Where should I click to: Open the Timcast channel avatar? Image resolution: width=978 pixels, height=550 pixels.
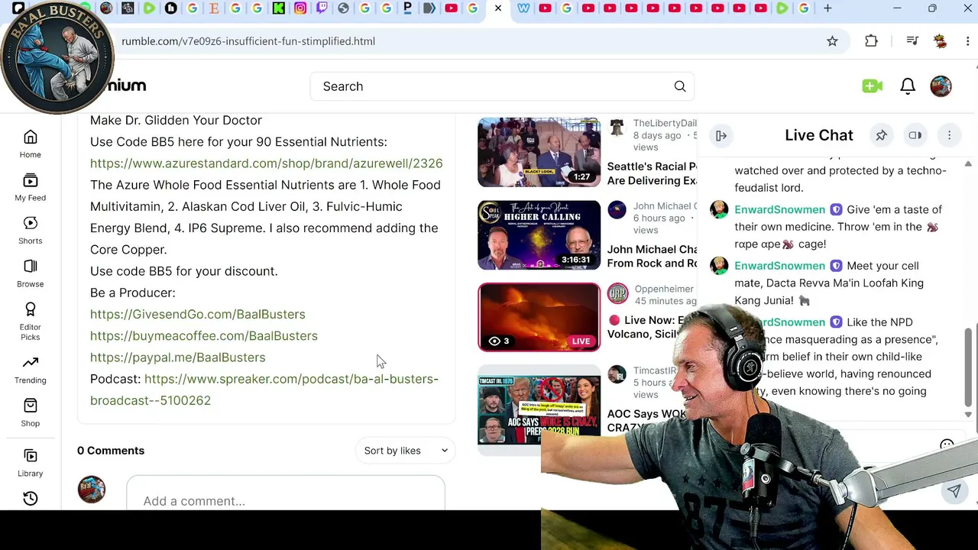pyautogui.click(x=617, y=374)
